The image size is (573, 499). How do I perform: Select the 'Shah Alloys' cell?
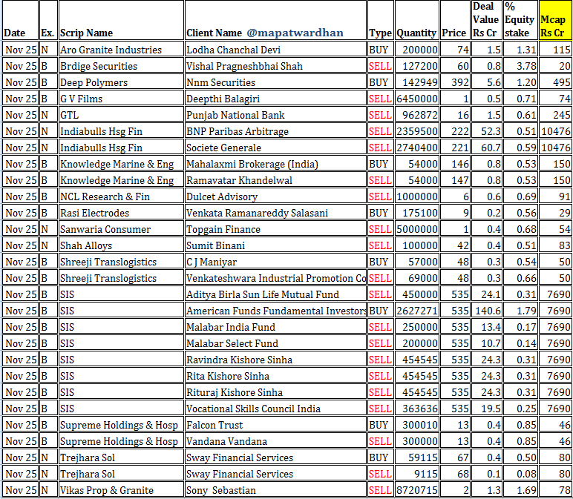[121, 245]
